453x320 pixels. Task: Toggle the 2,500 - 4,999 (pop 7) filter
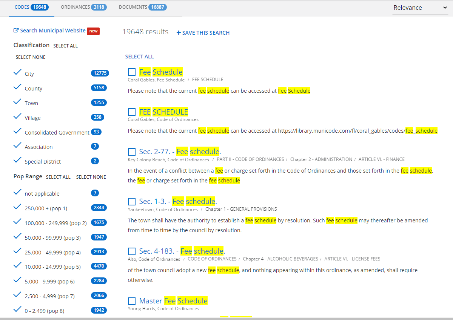click(17, 295)
